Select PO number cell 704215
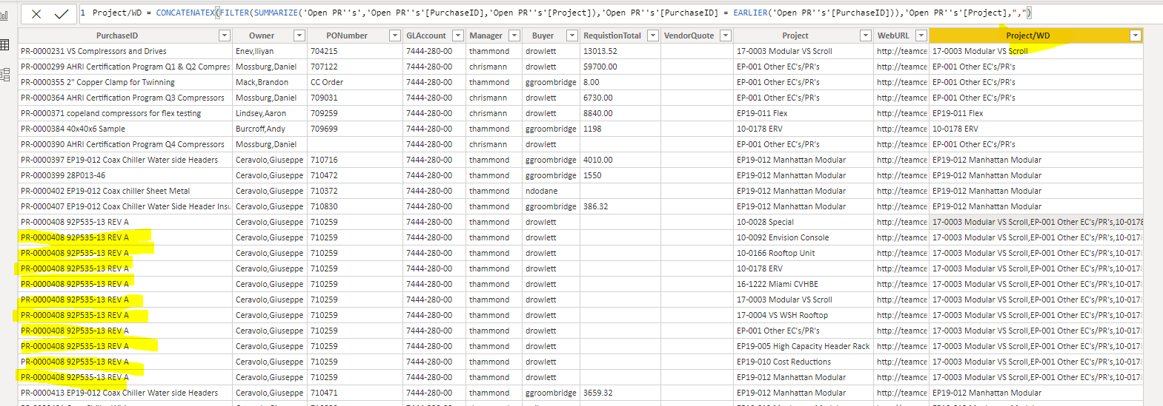 tap(354, 51)
